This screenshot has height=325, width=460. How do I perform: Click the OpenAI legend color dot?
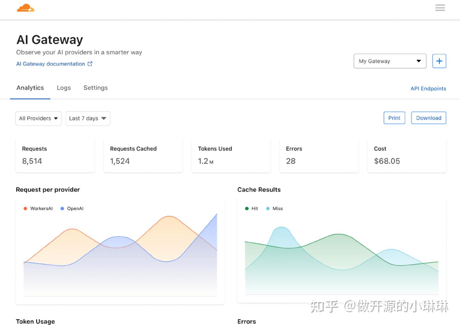[x=62, y=208]
